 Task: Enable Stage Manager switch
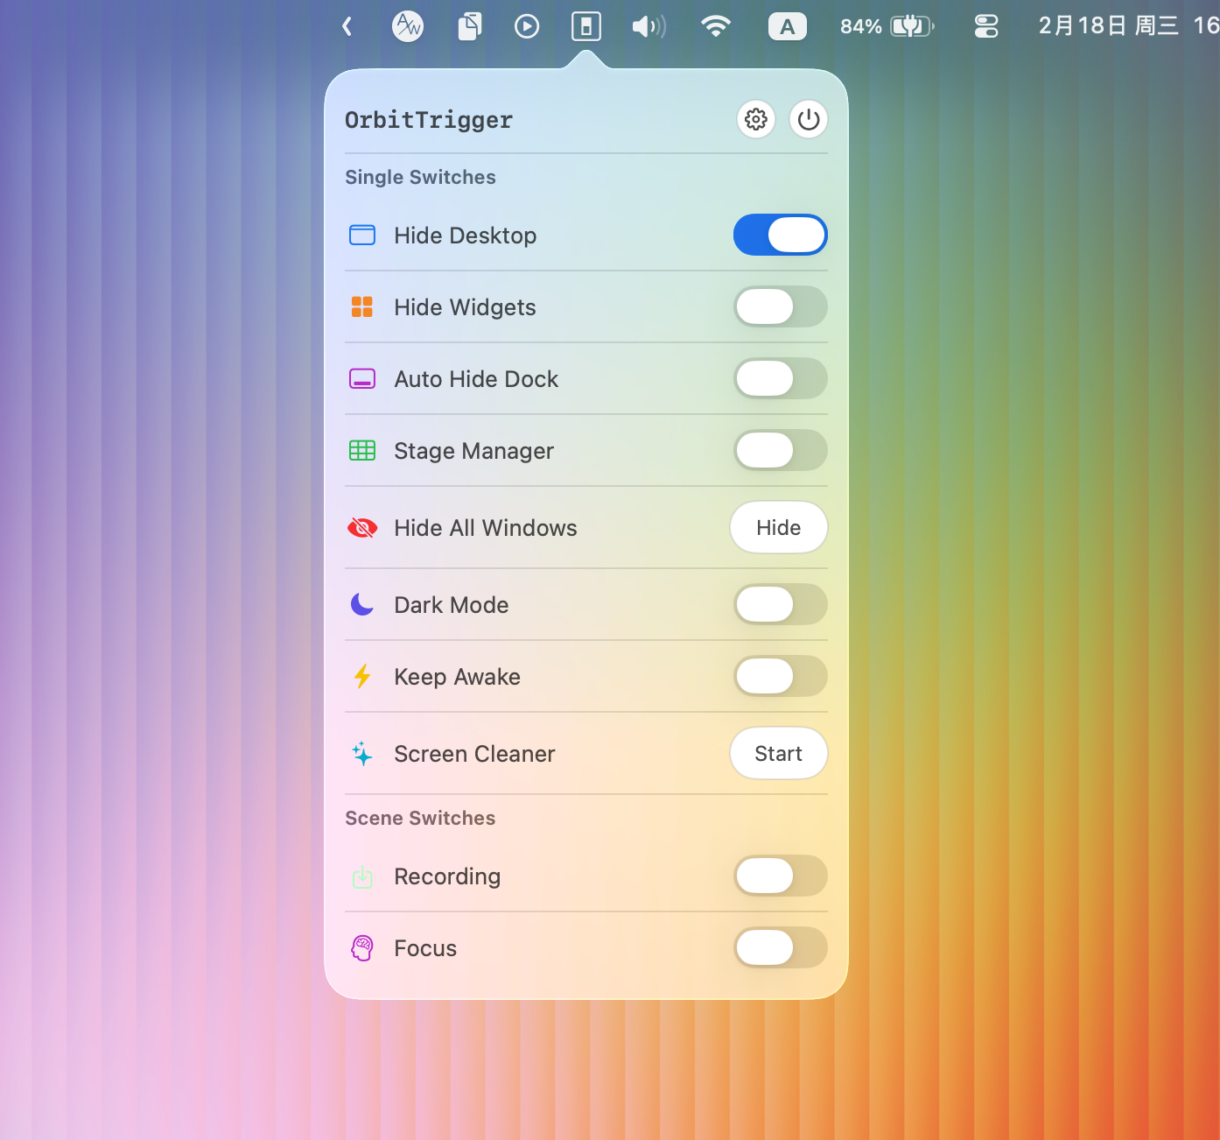780,450
